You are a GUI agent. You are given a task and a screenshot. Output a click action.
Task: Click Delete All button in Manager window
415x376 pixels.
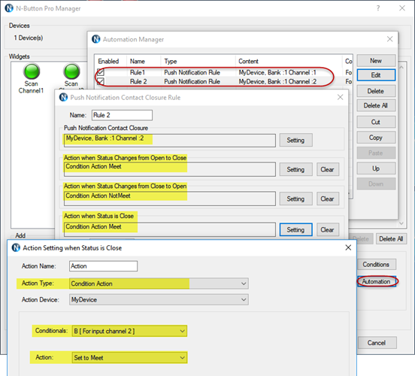click(391, 239)
